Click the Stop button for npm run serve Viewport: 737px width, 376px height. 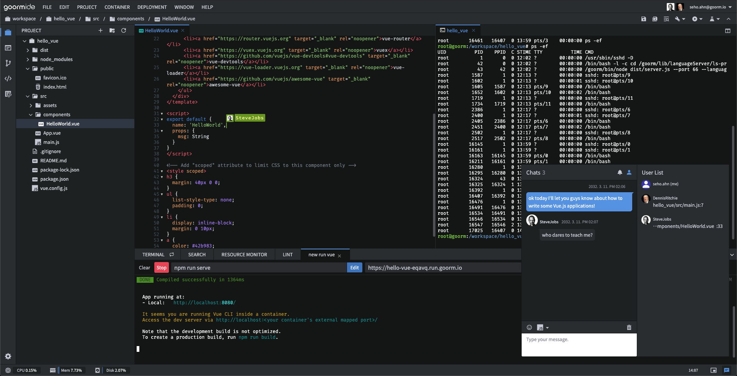coord(161,267)
